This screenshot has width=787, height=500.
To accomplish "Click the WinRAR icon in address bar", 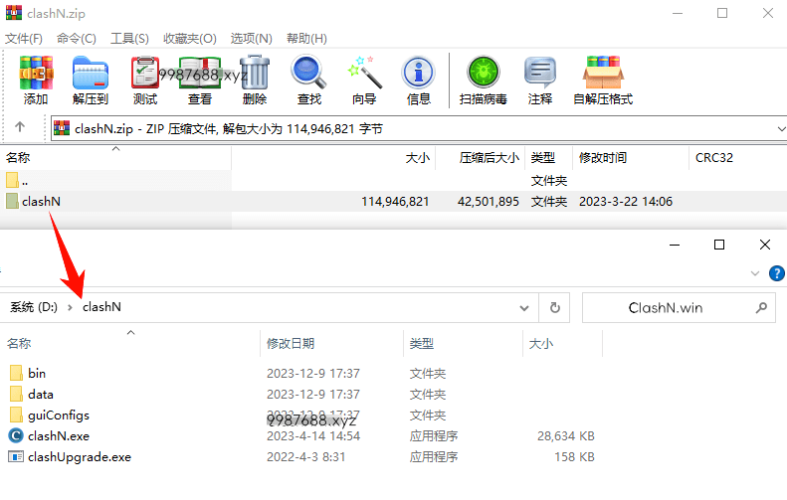I will (62, 128).
